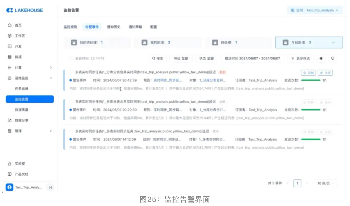Switch to the 通知历史 tab
This screenshot has height=206, width=350.
pos(114,27)
